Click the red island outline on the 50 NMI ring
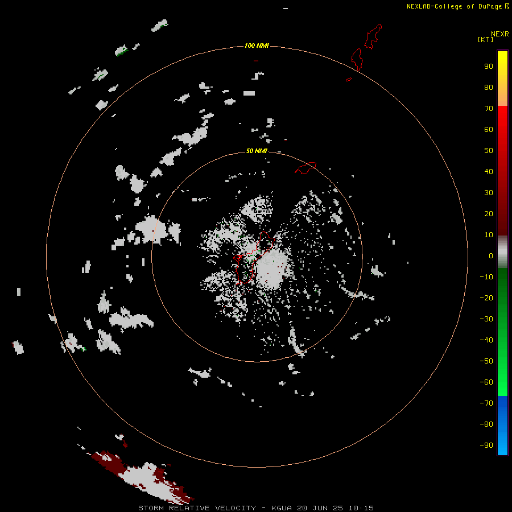This screenshot has width=512, height=512. tap(305, 168)
